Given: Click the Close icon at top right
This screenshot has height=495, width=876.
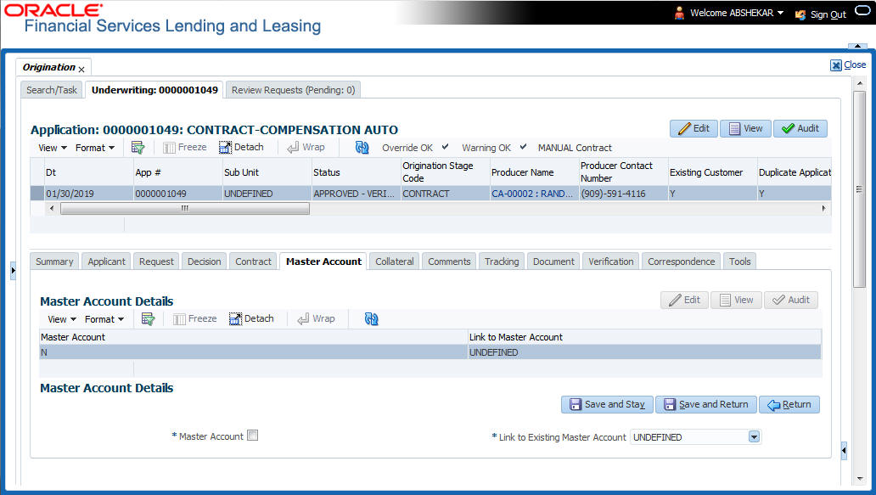Looking at the screenshot, I should (x=836, y=65).
